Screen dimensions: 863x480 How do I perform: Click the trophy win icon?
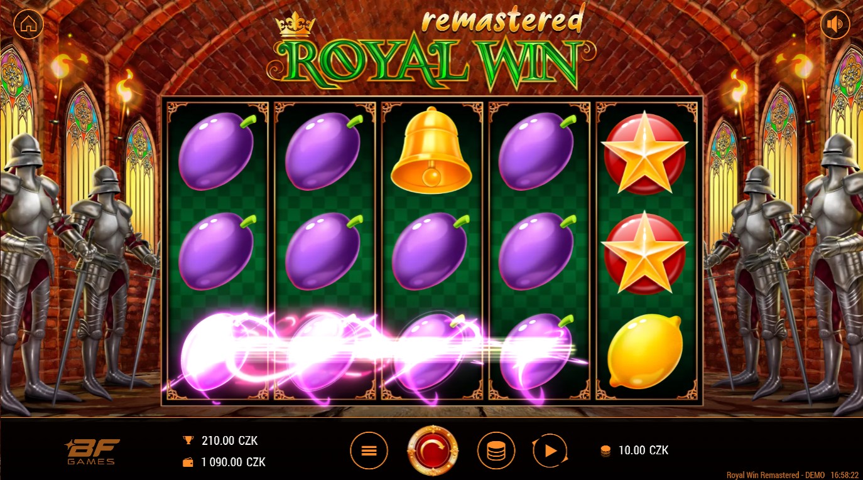188,440
